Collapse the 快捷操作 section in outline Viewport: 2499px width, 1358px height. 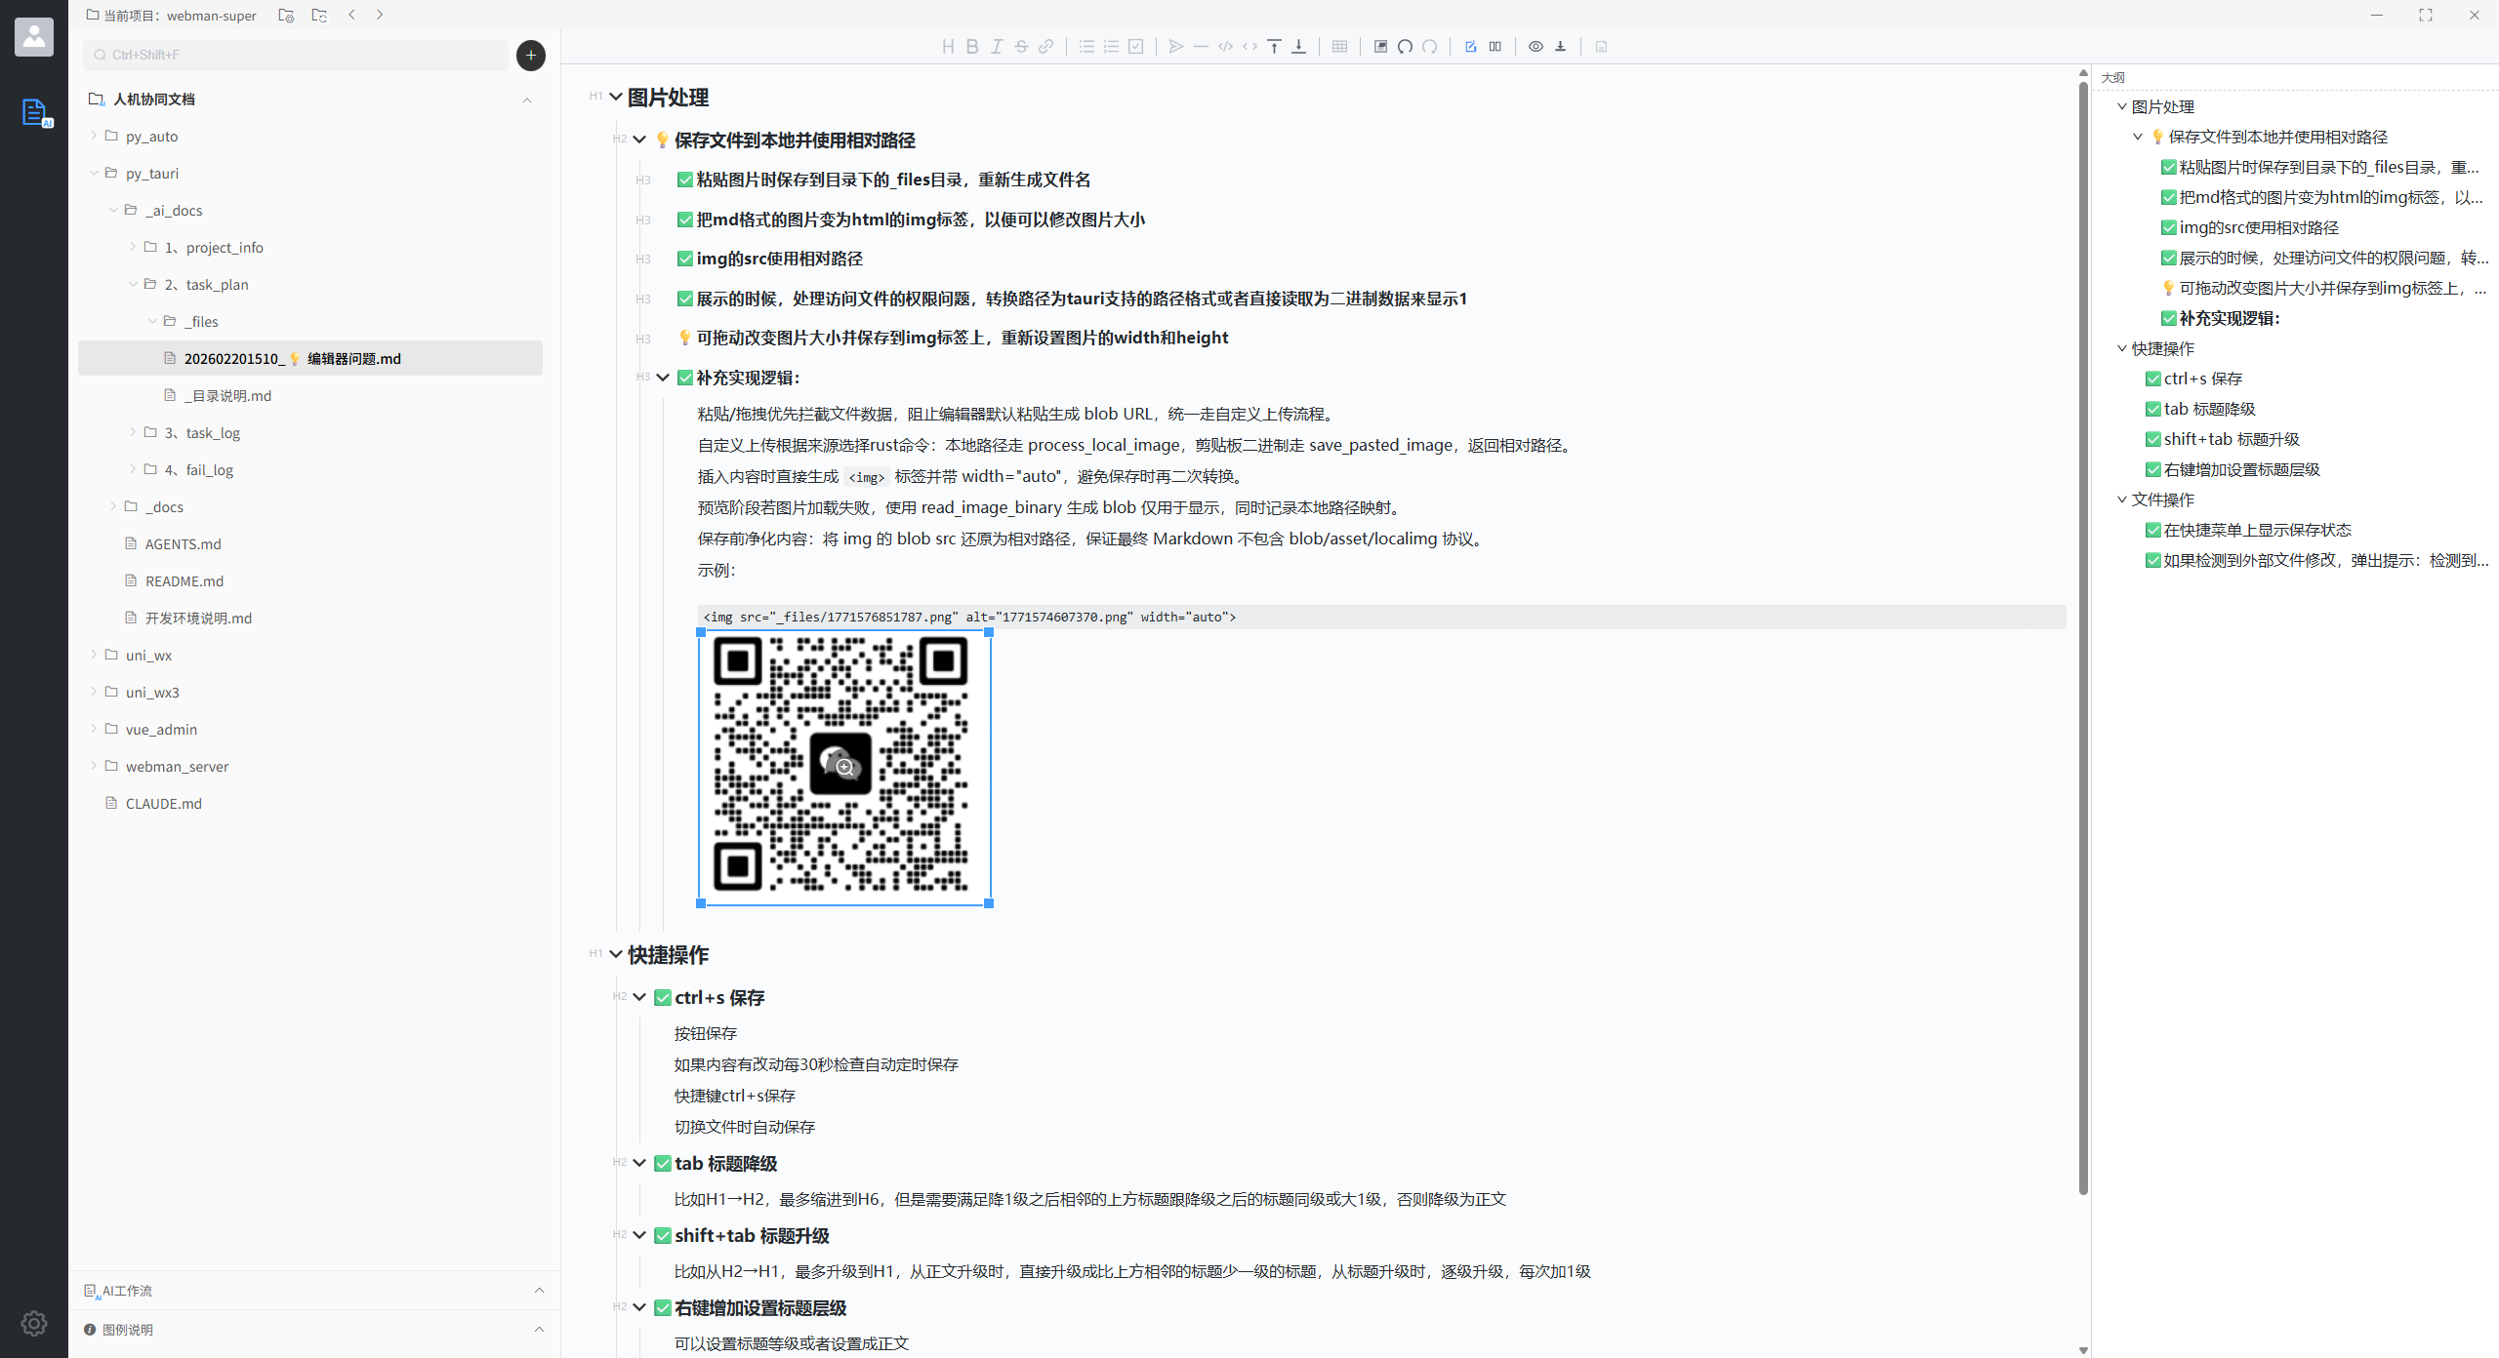(x=2121, y=348)
